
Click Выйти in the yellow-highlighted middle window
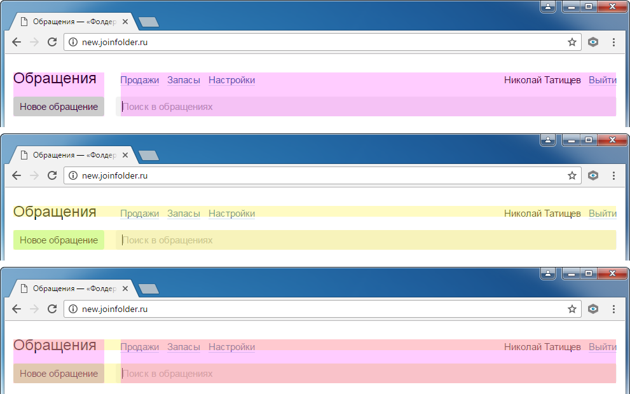(x=602, y=214)
